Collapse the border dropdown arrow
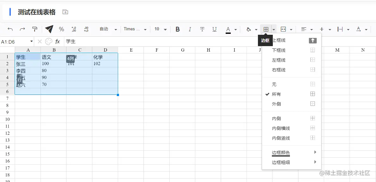The width and height of the screenshot is (376, 182). click(273, 29)
